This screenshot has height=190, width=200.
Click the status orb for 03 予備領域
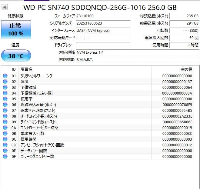[5, 87]
